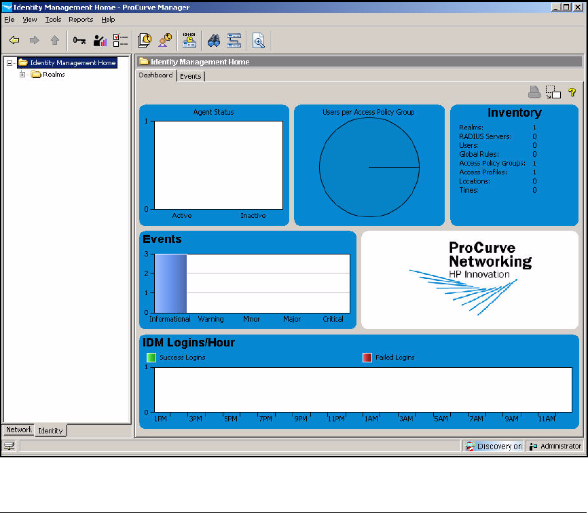Viewport: 588px width, 513px height.
Task: Click the Informational bar in Events chart
Action: pos(170,283)
